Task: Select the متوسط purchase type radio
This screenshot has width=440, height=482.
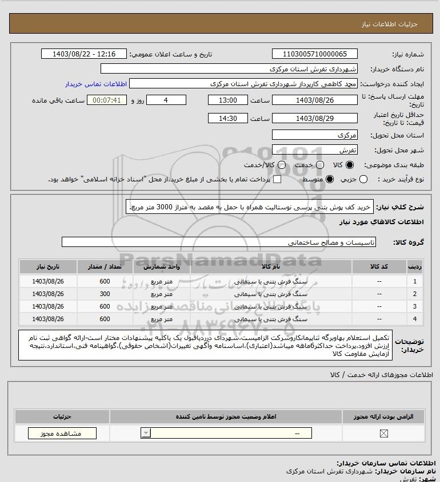Action: tap(330, 179)
